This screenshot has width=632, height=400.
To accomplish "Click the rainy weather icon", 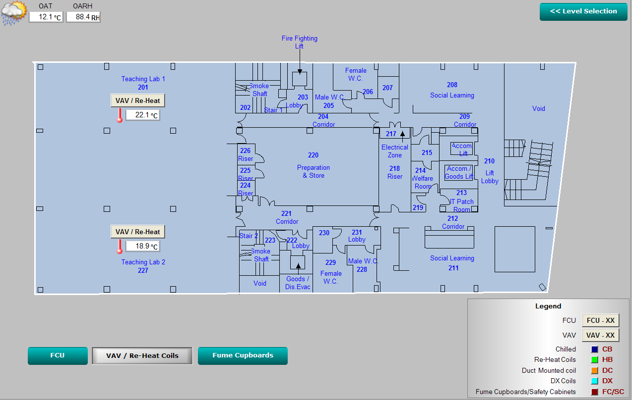I will tap(14, 13).
